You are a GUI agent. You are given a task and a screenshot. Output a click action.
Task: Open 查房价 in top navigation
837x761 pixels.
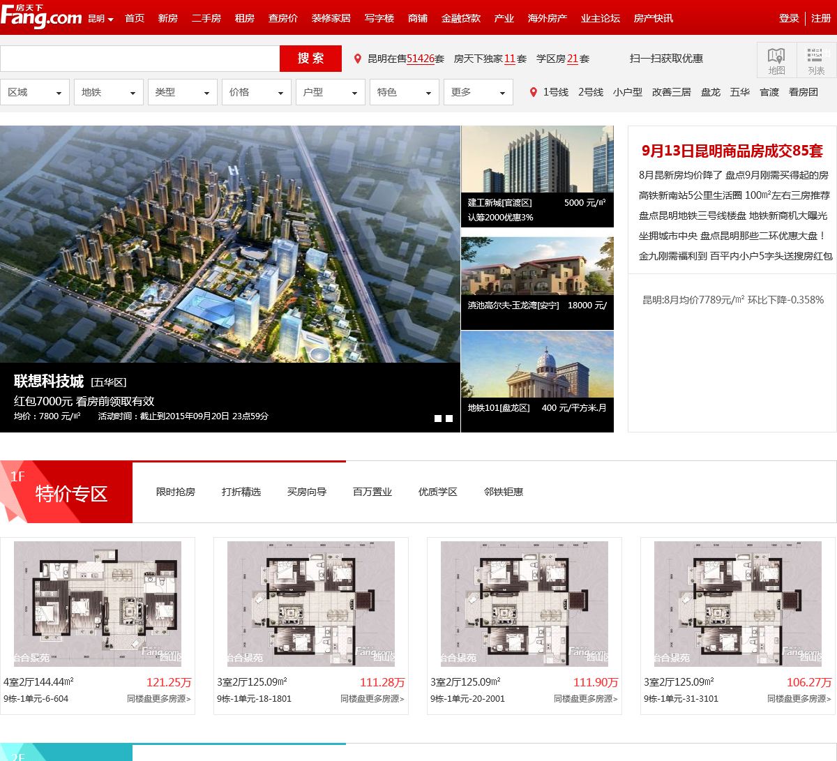[283, 18]
